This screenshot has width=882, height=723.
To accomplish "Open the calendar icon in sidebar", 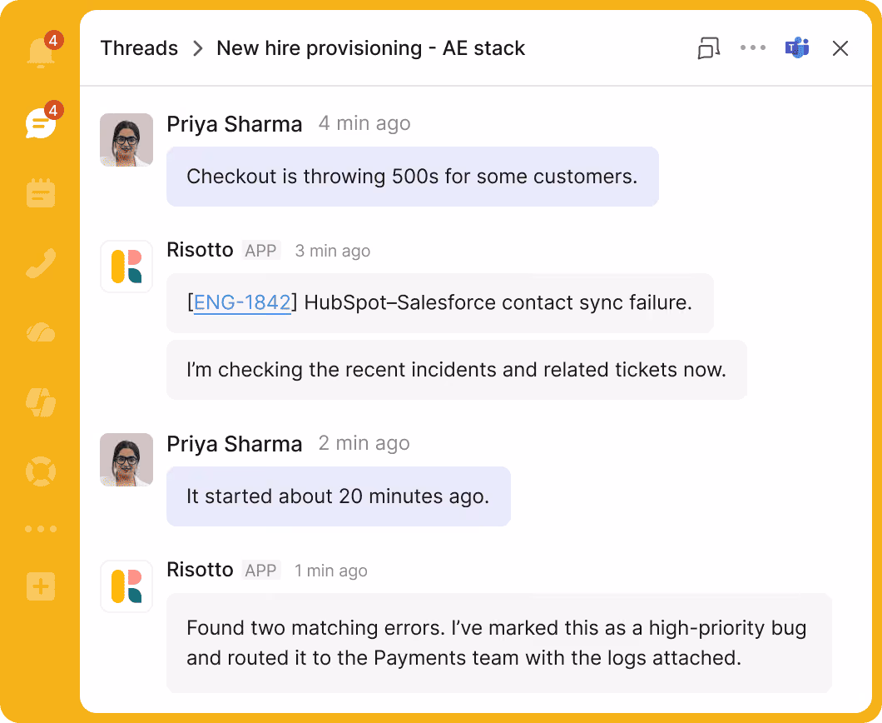I will tap(41, 192).
